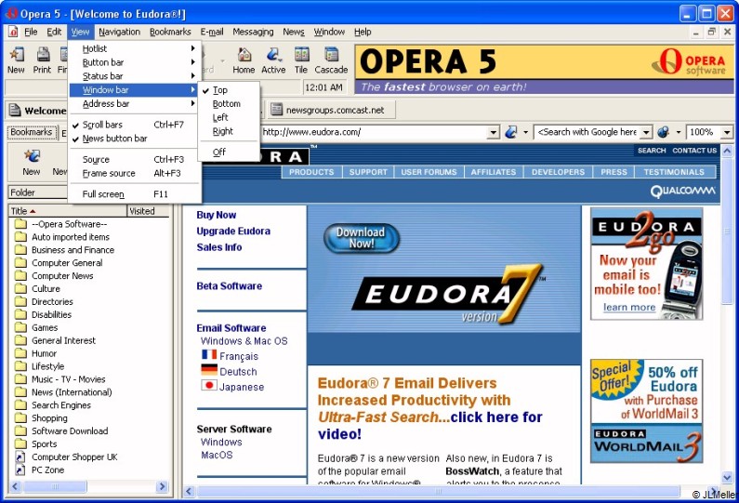Click the Opera document icon in menu bar
Screen dimensions: 739x503
[13, 32]
